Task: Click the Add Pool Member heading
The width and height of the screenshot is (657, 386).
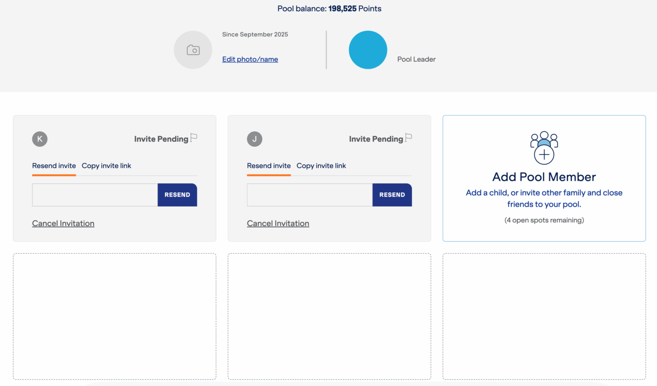Action: pyautogui.click(x=544, y=177)
